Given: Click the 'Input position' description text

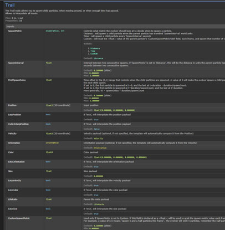Looking at the screenshot, I should [x=91, y=105].
